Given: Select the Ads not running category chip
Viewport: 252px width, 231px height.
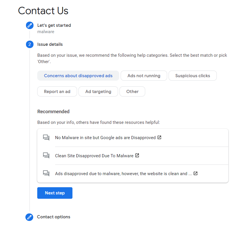Looking at the screenshot, I should 144,76.
